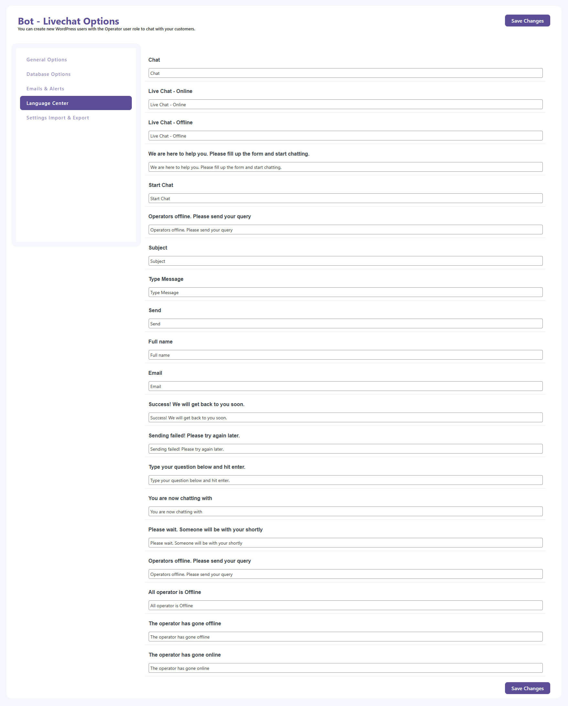
Task: Focus The operator has gone online field
Action: click(x=345, y=668)
